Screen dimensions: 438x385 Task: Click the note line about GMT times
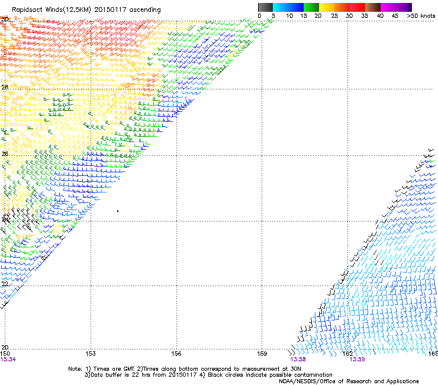(185, 369)
